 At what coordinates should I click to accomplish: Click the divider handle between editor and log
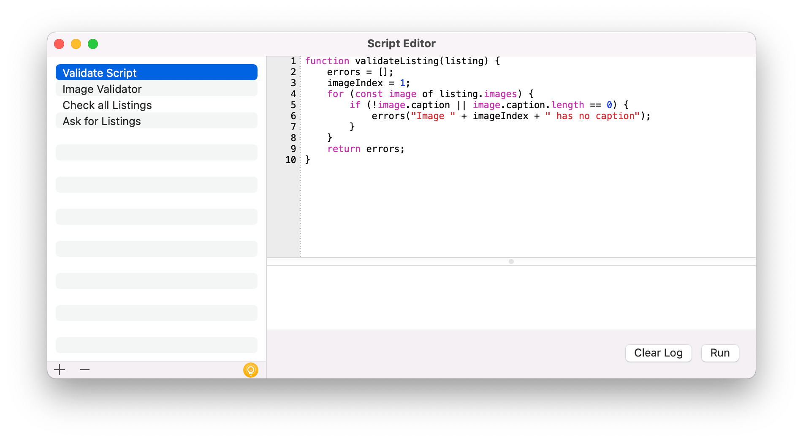(510, 261)
